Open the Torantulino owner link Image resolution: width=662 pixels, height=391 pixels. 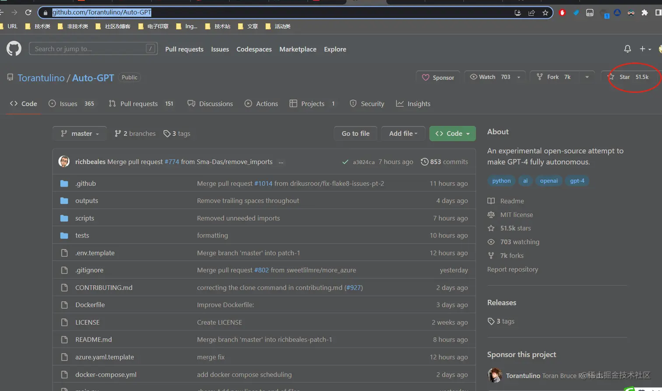[41, 78]
